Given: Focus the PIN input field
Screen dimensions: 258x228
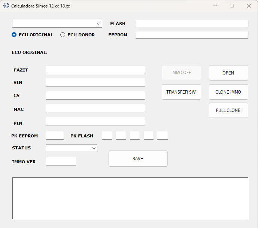Looking at the screenshot, I should [95, 121].
